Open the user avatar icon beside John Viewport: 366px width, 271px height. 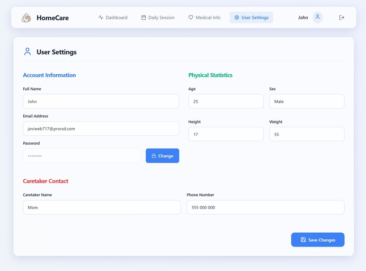pyautogui.click(x=318, y=17)
